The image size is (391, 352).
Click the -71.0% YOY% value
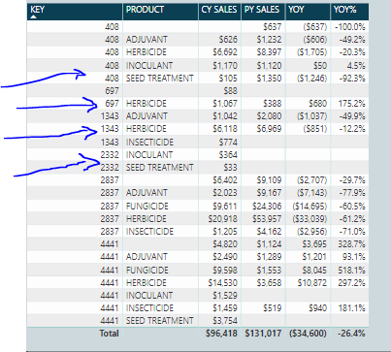(x=352, y=232)
